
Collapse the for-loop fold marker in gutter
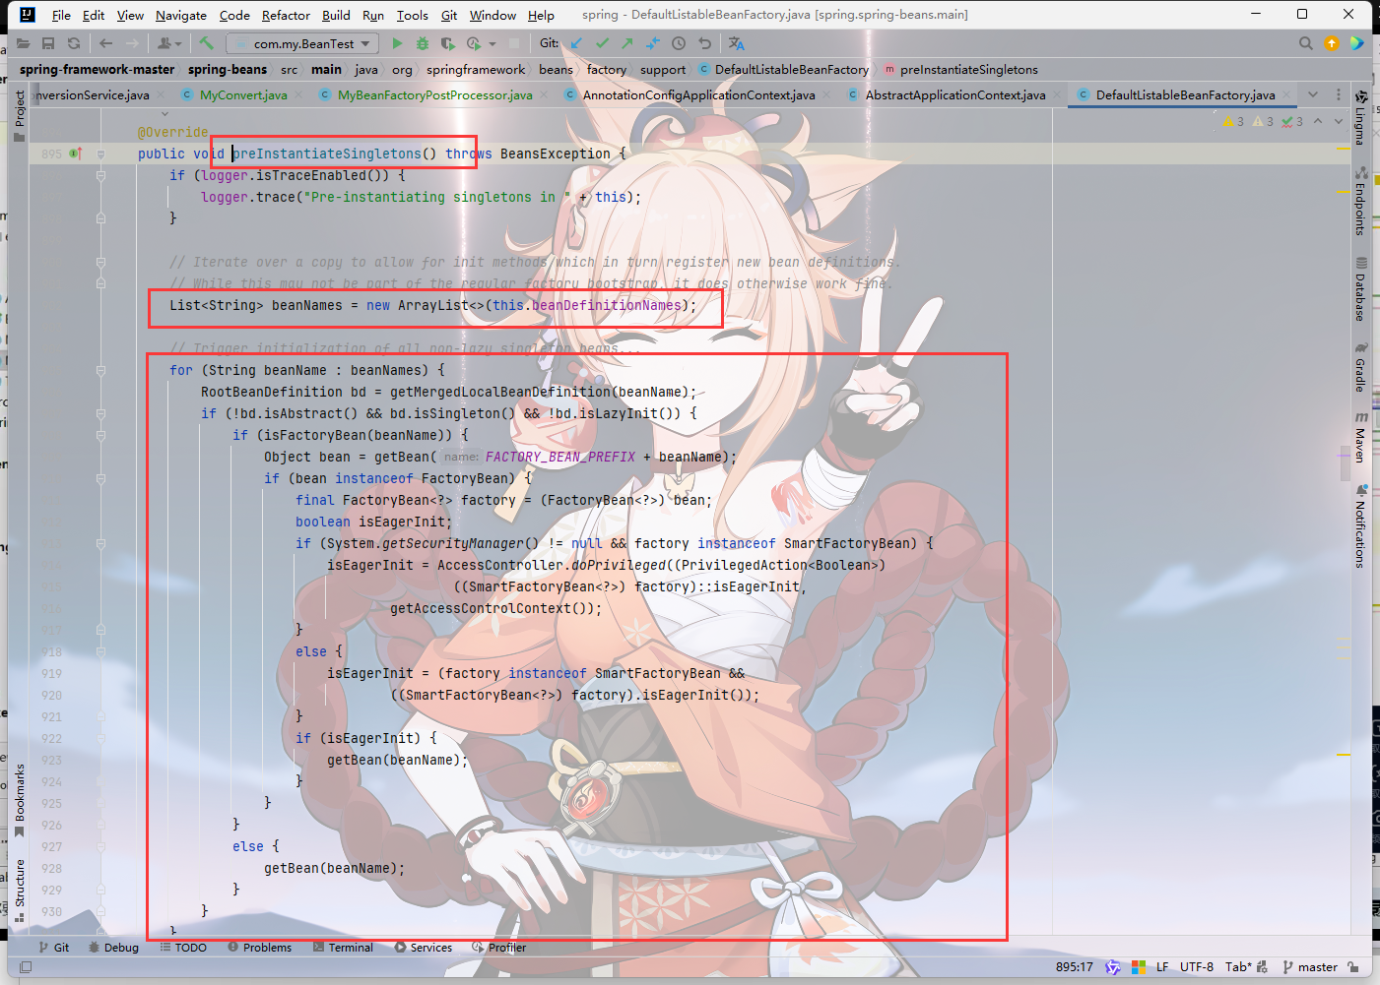[100, 371]
